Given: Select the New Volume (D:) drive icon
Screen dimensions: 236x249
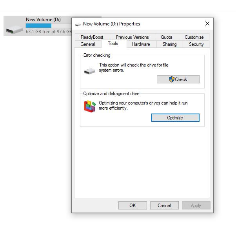Looking at the screenshot, I should tap(15, 29).
